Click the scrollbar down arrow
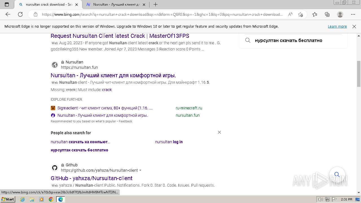Viewport: 361px width, 203px height. click(x=359, y=193)
